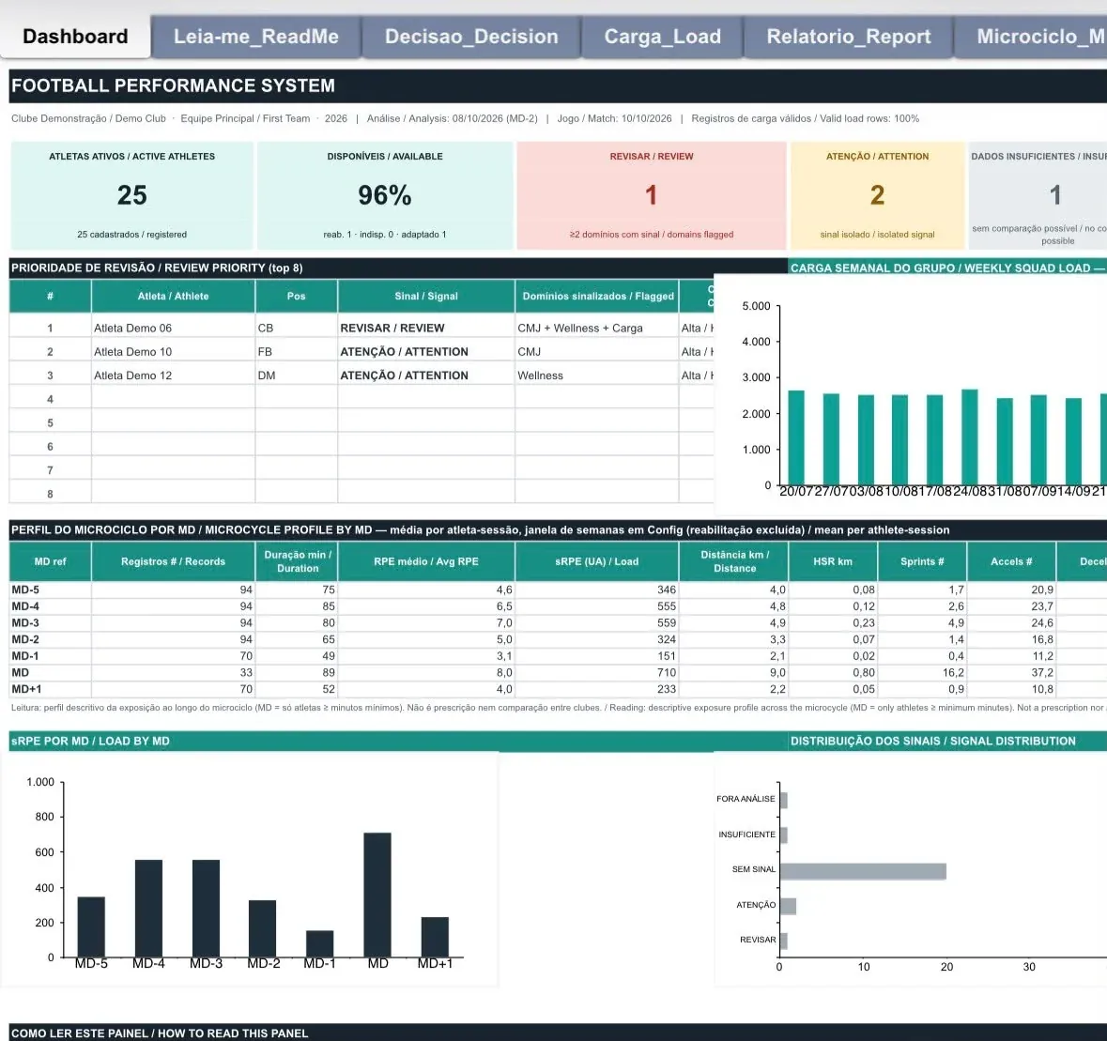Viewport: 1107px width, 1041px height.
Task: Open the Decisao_Decision tab
Action: (471, 36)
